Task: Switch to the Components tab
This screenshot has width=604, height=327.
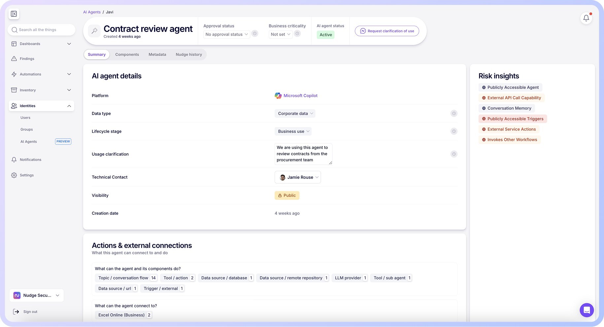Action: pos(127,54)
